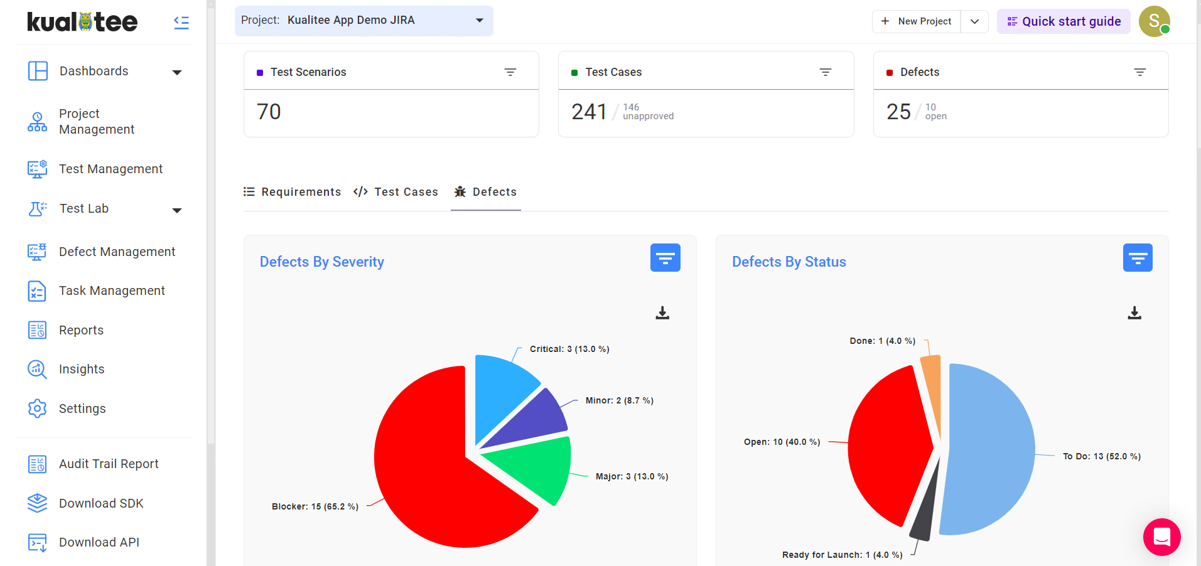This screenshot has width=1201, height=566.
Task: Click the New Project button
Action: pyautogui.click(x=917, y=21)
